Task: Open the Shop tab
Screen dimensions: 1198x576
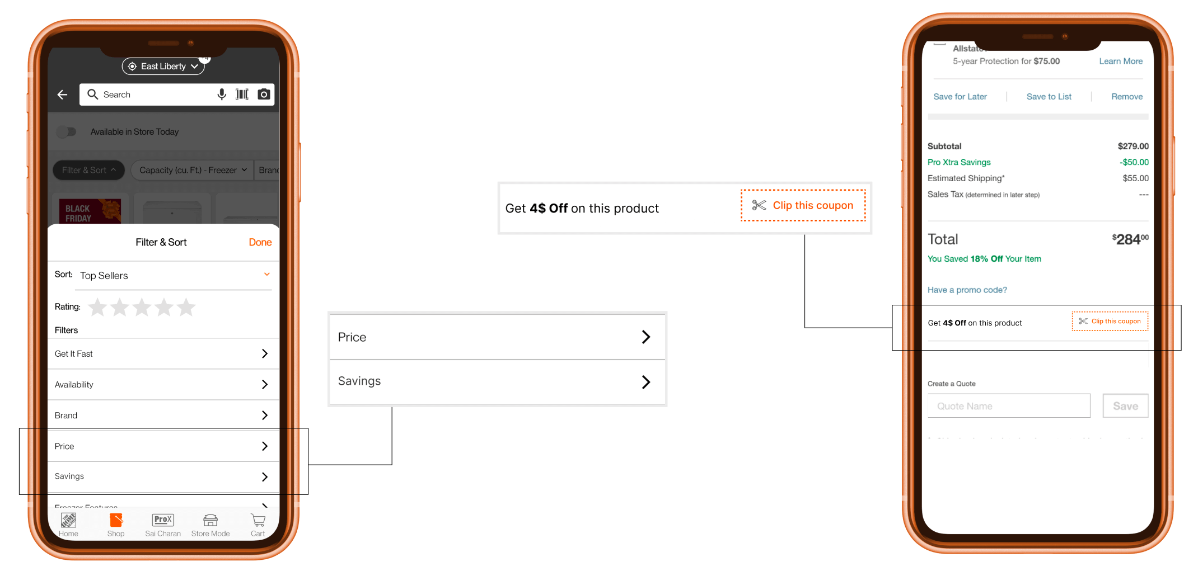Action: pyautogui.click(x=116, y=525)
